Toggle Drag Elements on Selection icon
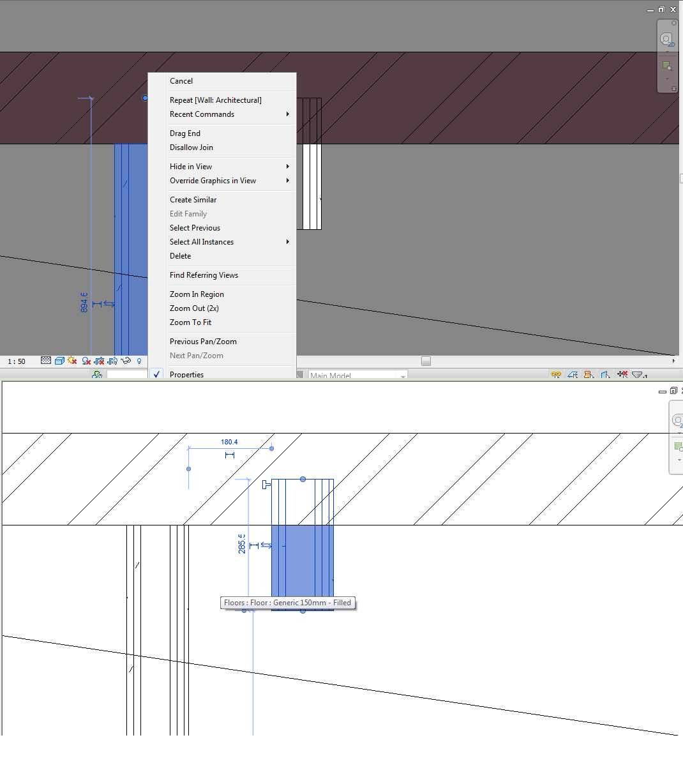Image resolution: width=683 pixels, height=763 pixels. click(x=622, y=374)
